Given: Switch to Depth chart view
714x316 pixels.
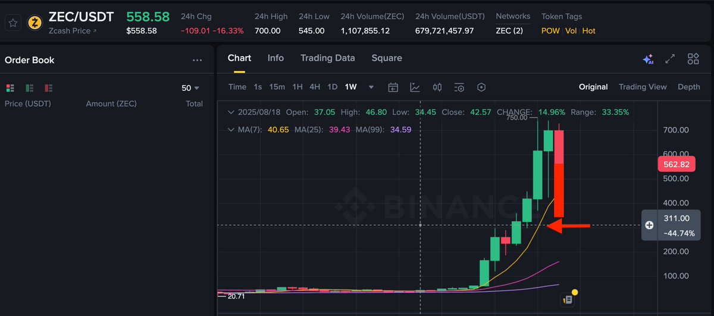Looking at the screenshot, I should coord(689,87).
